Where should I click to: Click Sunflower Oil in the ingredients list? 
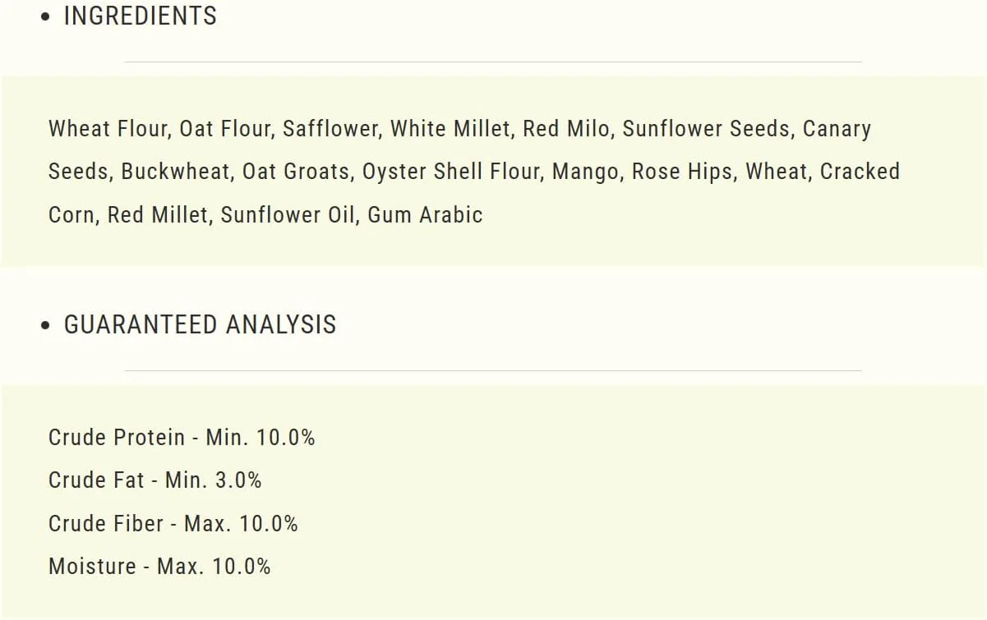click(x=288, y=215)
